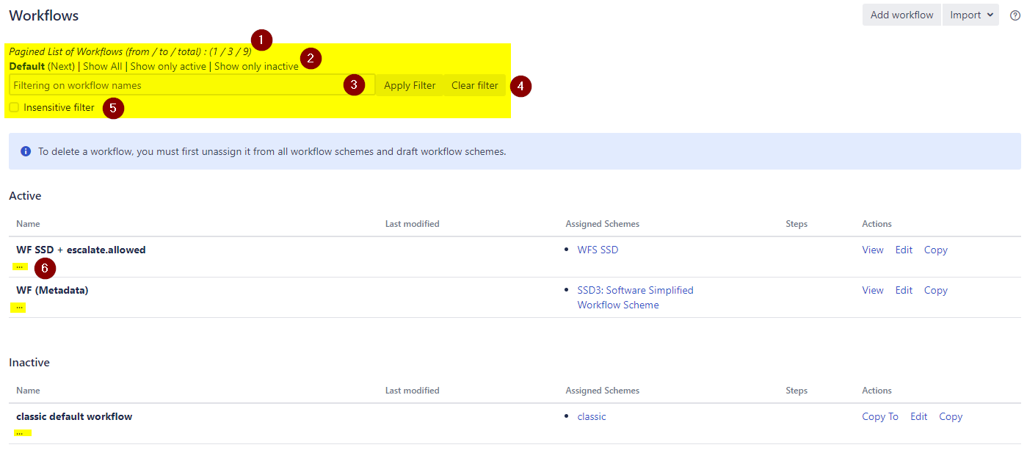Go to Next page of workflows
1027x453 pixels.
tap(62, 66)
